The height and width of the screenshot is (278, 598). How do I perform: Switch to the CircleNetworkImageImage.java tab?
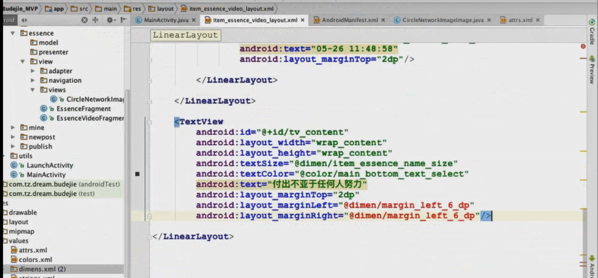pos(443,20)
